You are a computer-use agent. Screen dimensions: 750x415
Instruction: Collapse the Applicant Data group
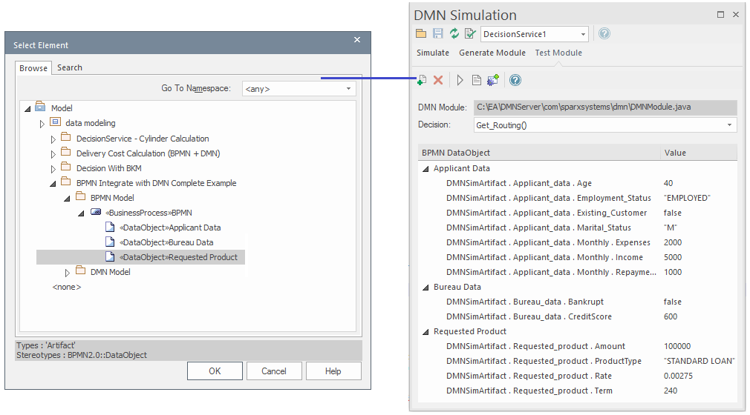click(425, 169)
